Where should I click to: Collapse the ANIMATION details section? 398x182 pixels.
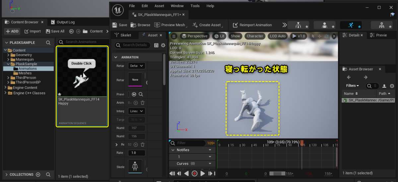click(116, 57)
